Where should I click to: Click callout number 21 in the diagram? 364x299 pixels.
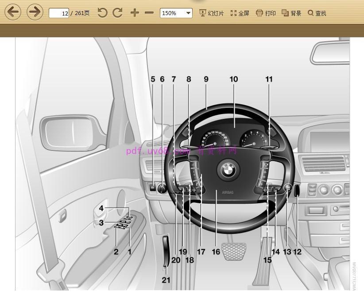tap(166, 280)
